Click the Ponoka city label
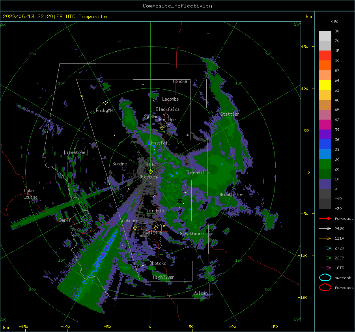Image resolution: width=355 pixels, height=332 pixels. 180,81
